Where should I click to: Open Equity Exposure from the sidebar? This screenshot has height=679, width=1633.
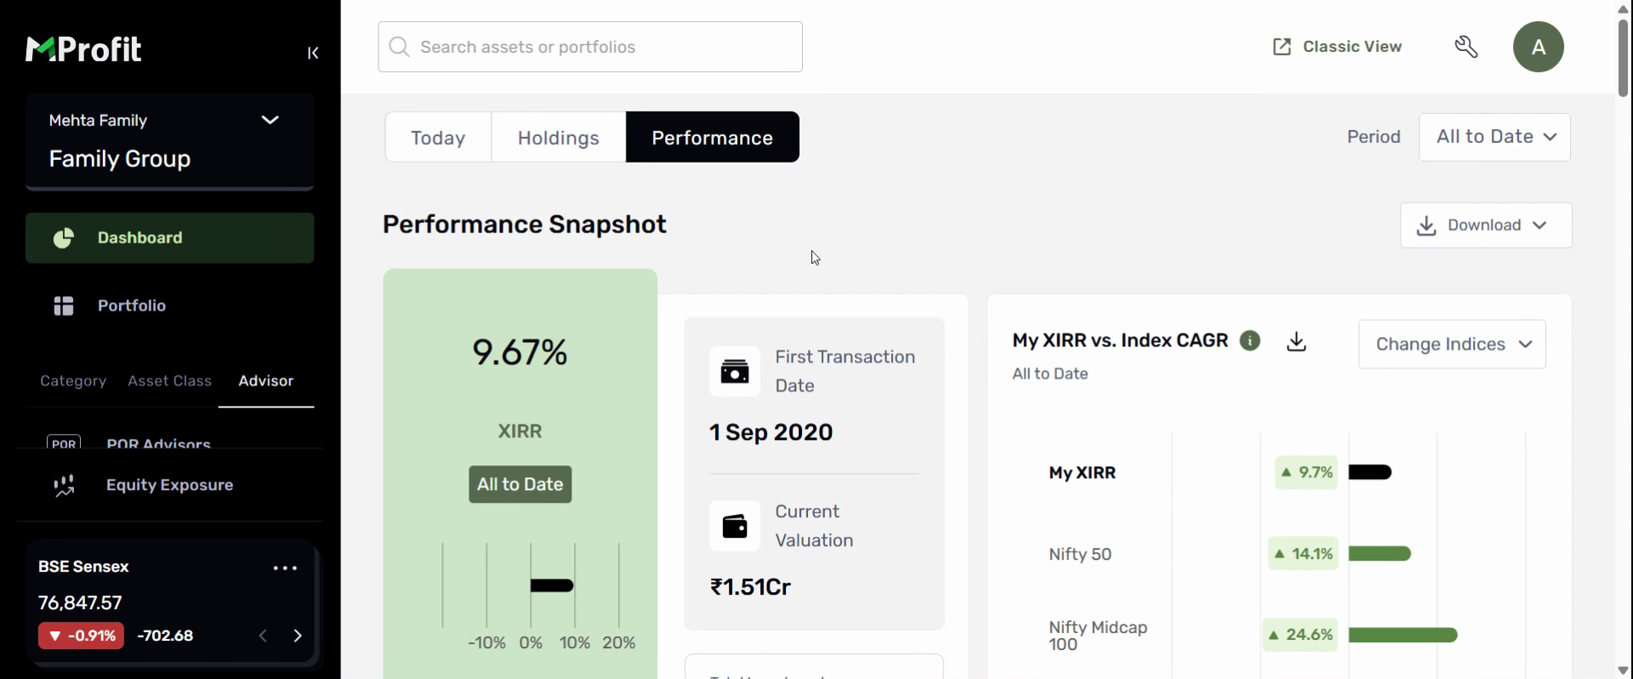tap(169, 485)
